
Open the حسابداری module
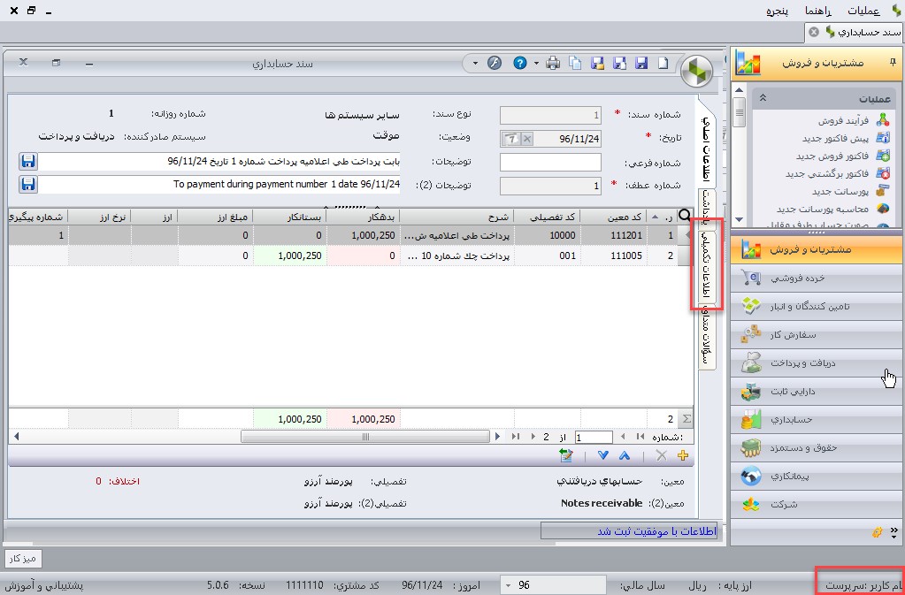(x=817, y=420)
